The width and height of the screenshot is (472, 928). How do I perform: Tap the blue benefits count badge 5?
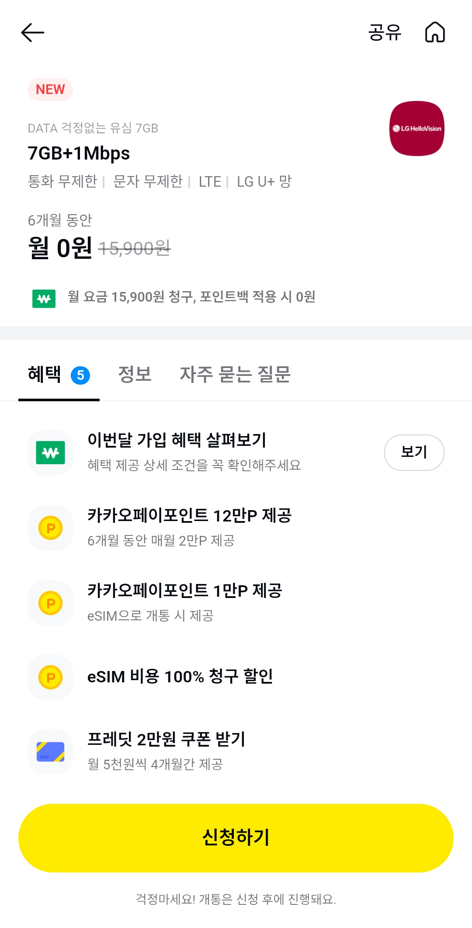tap(80, 375)
